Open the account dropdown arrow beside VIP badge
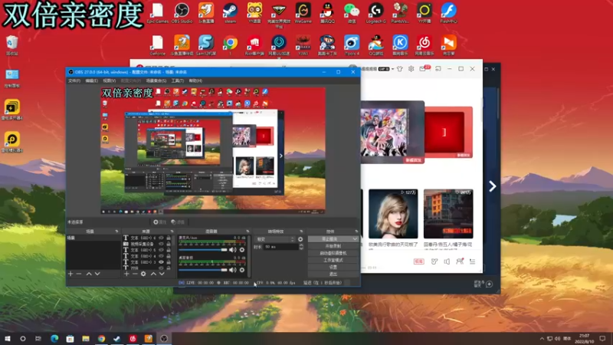The width and height of the screenshot is (613, 345). coord(392,69)
